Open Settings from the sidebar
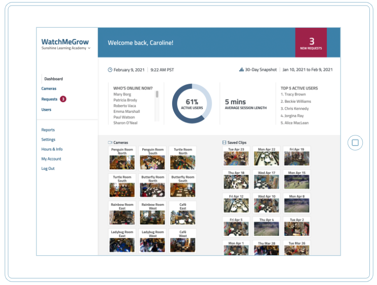377x285 pixels. (x=48, y=139)
